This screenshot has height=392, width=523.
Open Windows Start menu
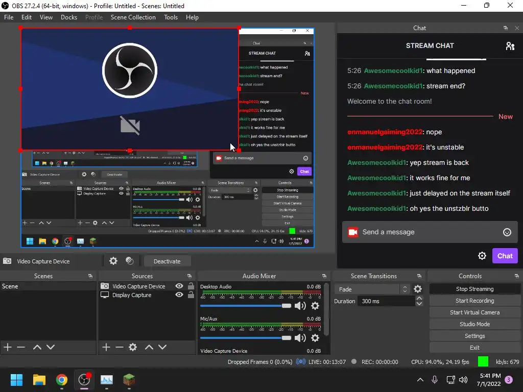click(x=16, y=380)
